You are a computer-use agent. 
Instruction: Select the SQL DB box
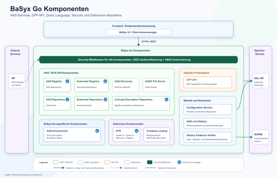pos(260,81)
